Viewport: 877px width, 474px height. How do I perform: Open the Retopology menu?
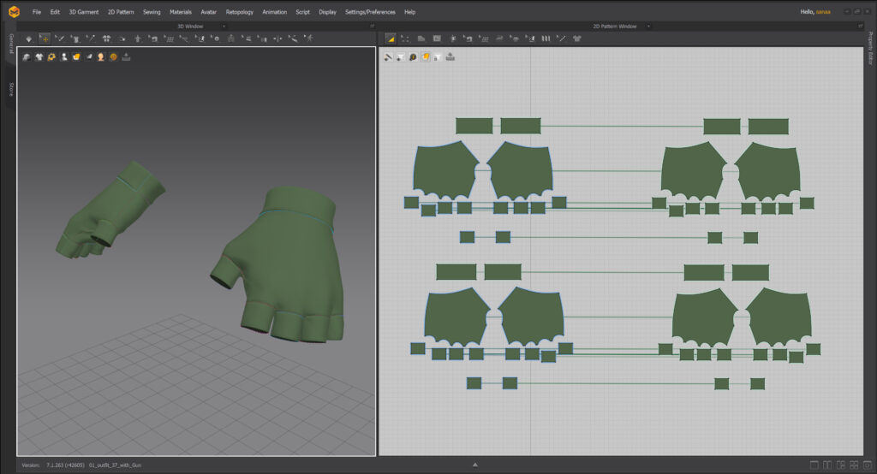pyautogui.click(x=239, y=12)
